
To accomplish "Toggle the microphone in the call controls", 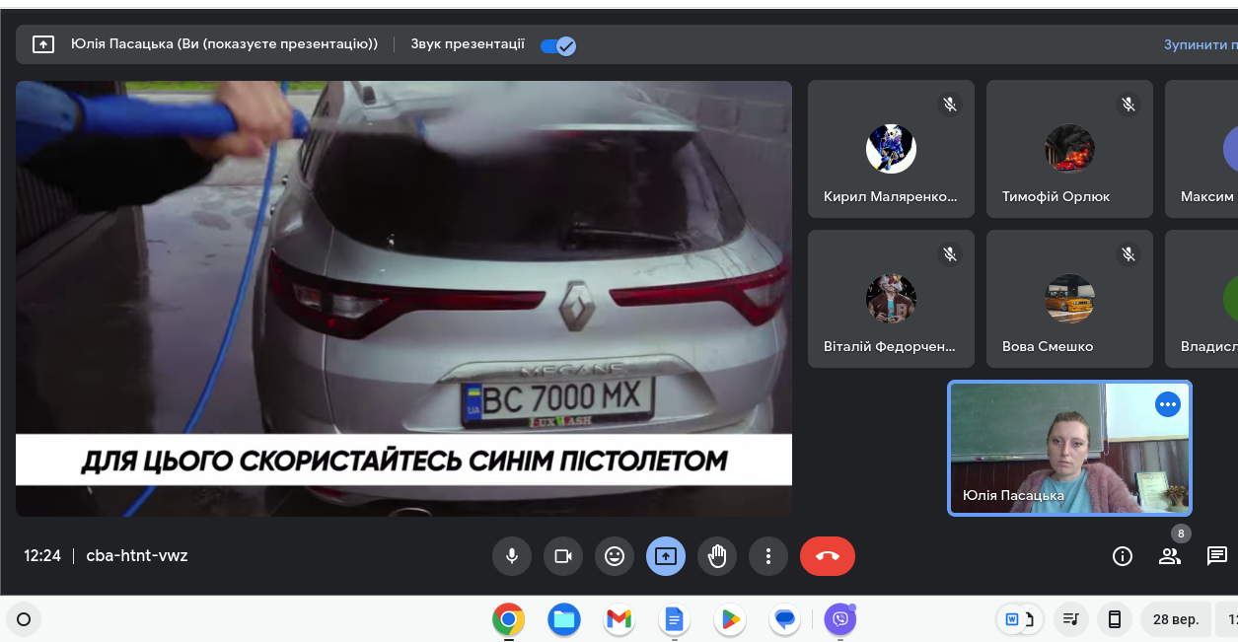I will [511, 556].
